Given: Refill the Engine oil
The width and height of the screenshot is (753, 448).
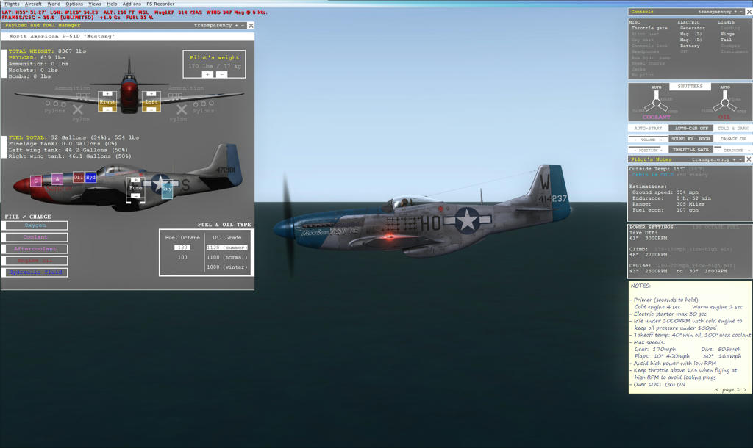Looking at the screenshot, I should (35, 261).
